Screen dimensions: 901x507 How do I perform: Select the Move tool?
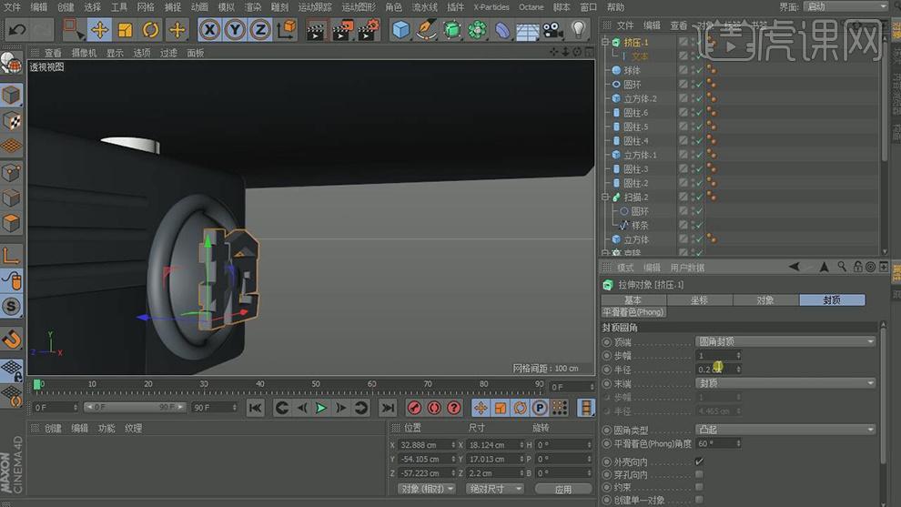[99, 29]
